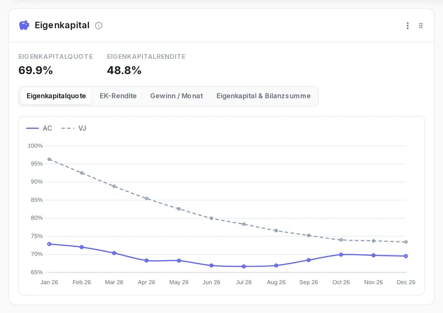Select the AC data point for Mar 26

114,253
